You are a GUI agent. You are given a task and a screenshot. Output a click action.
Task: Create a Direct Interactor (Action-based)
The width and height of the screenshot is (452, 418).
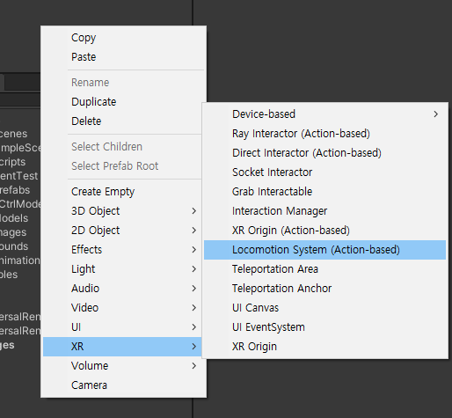(x=324, y=153)
